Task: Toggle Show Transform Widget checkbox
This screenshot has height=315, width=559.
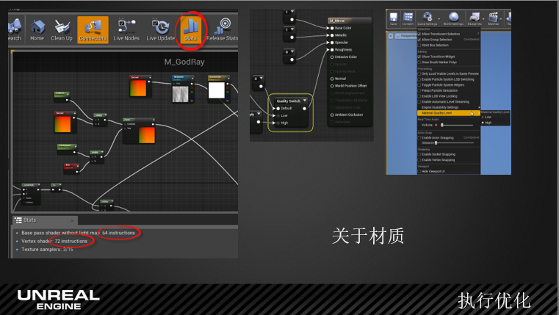Action: [x=419, y=57]
